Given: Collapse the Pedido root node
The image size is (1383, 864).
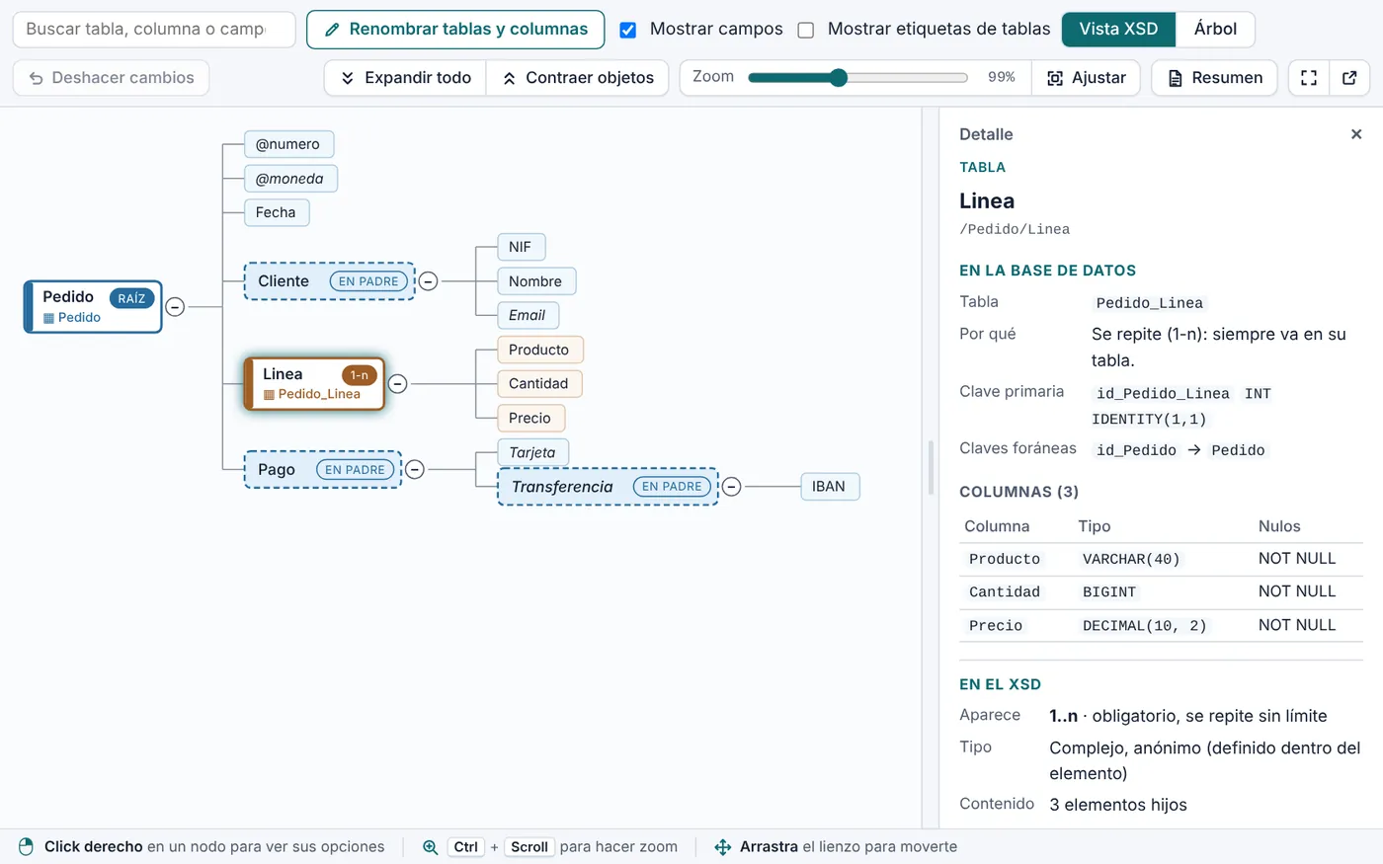Looking at the screenshot, I should pos(175,307).
